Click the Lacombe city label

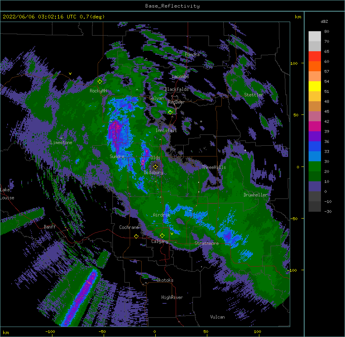(x=180, y=76)
